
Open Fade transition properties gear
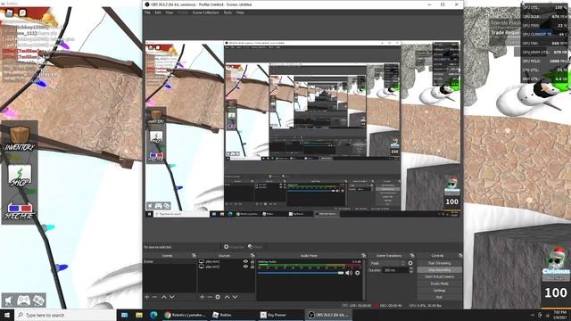pyautogui.click(x=410, y=263)
